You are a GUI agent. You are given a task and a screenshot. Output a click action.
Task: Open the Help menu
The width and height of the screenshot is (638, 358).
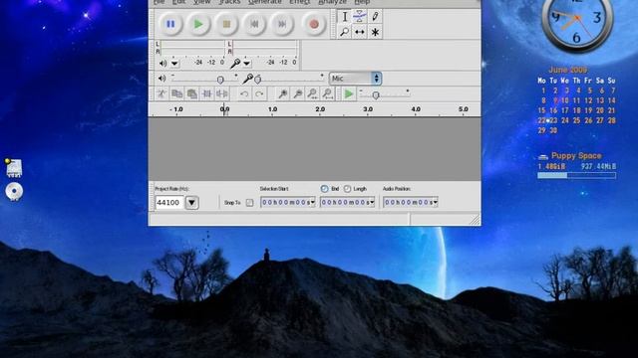click(362, 2)
